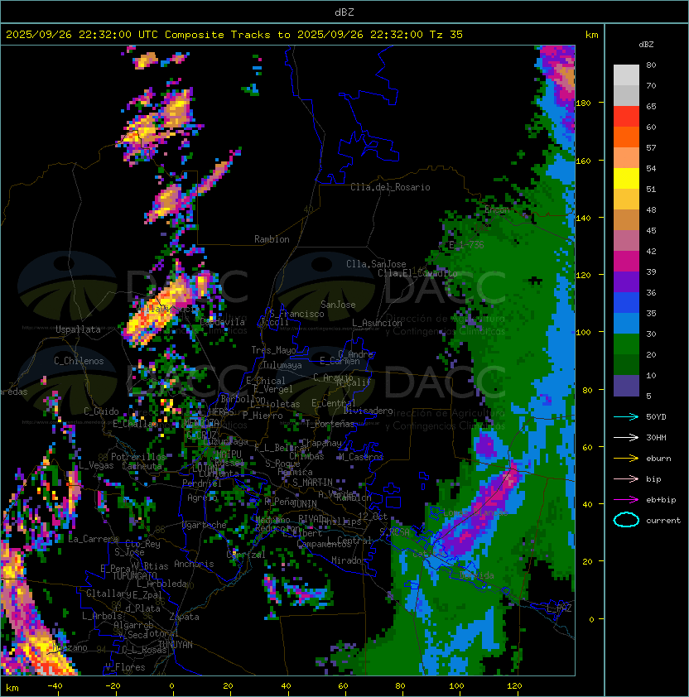Image resolution: width=689 pixels, height=697 pixels.
Task: Click the Divisadero map label
Action: click(x=368, y=411)
